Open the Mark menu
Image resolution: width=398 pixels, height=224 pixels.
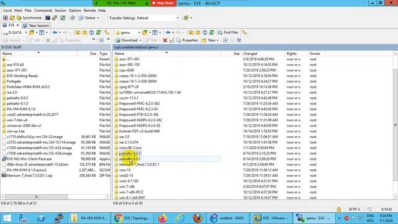18,11
